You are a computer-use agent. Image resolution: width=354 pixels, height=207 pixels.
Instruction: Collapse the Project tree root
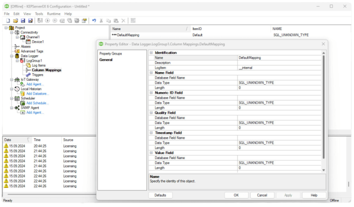(x=7, y=28)
